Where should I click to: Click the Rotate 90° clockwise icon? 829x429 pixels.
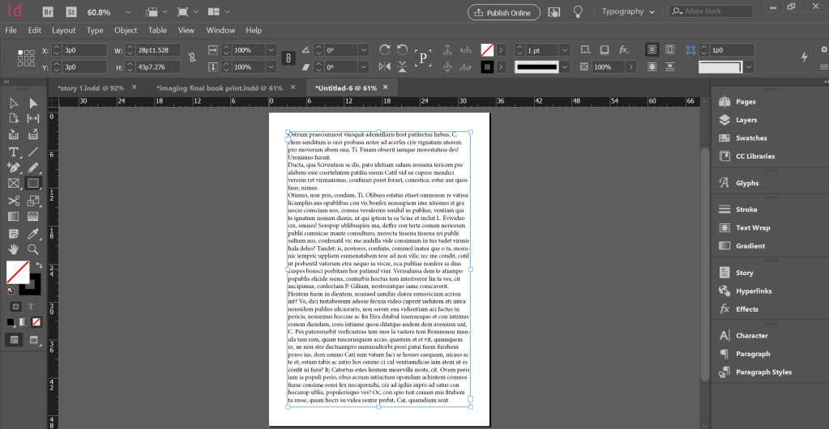(x=384, y=50)
